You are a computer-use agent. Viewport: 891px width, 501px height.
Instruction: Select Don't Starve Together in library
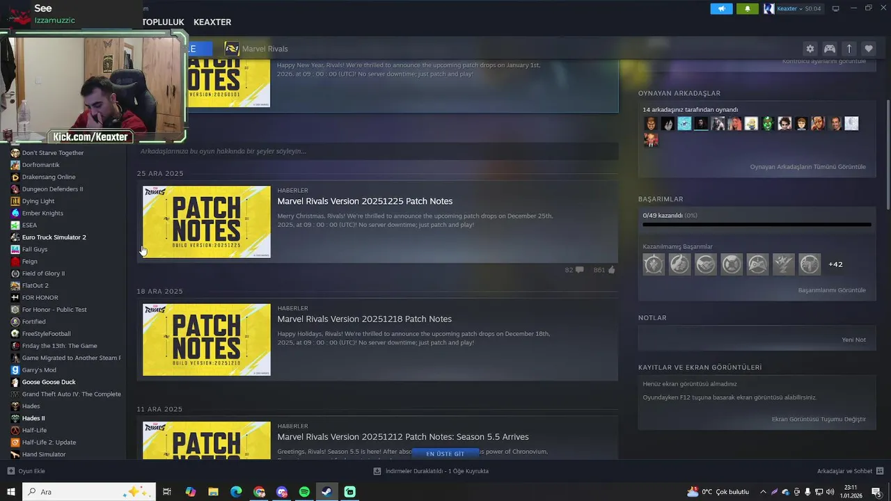(53, 153)
